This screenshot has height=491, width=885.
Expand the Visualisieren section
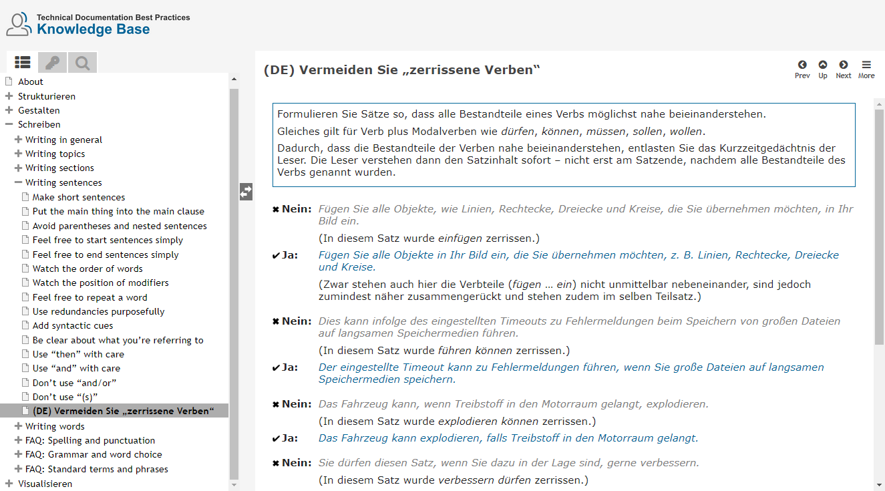pos(9,484)
